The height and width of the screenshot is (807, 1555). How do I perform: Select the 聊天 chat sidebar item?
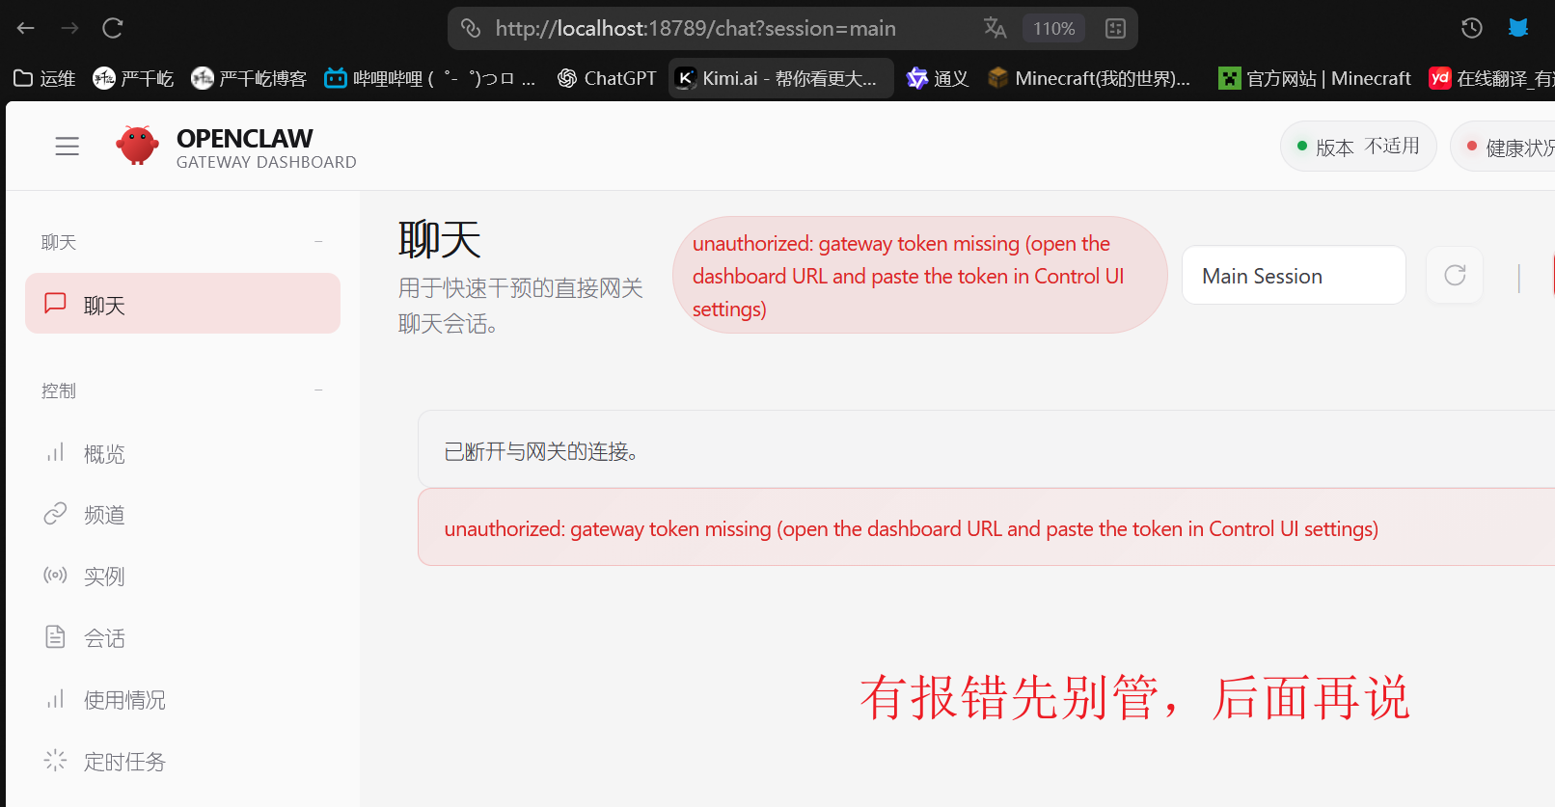(x=182, y=305)
